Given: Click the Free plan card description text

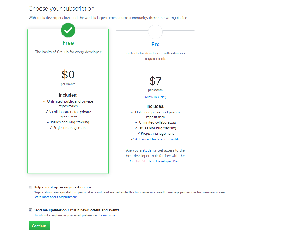Looking at the screenshot, I should tap(68, 52).
